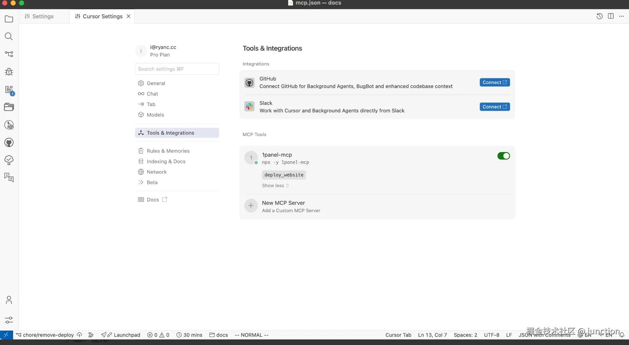
Task: Disable the 1panel-mcp server toggle
Action: 503,156
